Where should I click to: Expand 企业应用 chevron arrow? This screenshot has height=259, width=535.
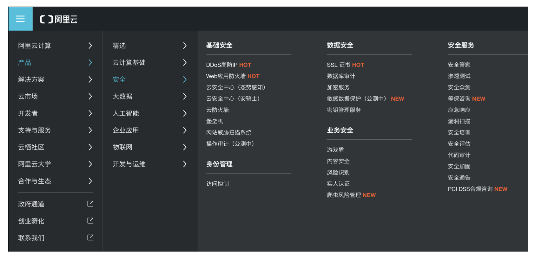pos(185,130)
